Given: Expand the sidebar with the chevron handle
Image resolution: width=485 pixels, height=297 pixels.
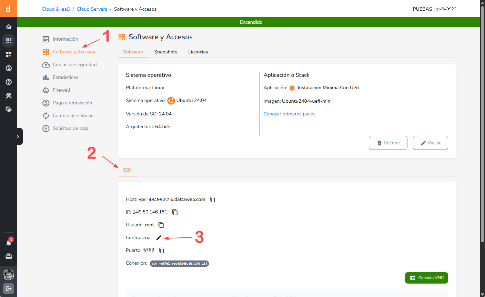Looking at the screenshot, I should pyautogui.click(x=19, y=136).
